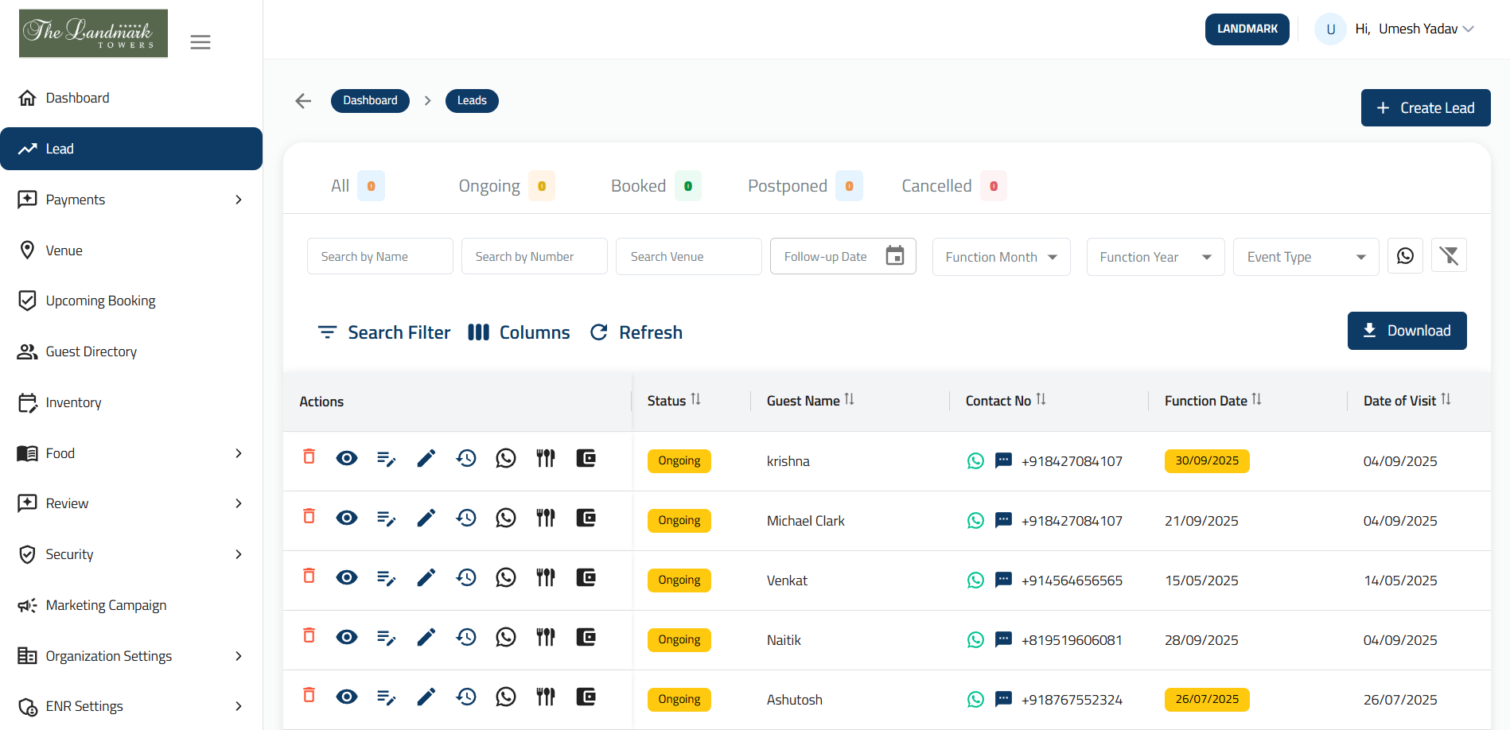Toggle the WhatsApp filter beside Event Type

(1405, 255)
